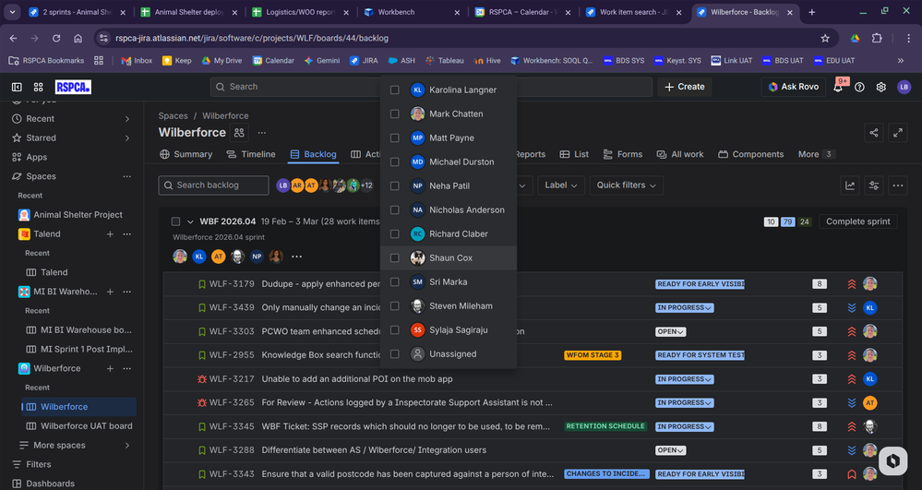
Task: Open view settings sliders icon
Action: [874, 185]
